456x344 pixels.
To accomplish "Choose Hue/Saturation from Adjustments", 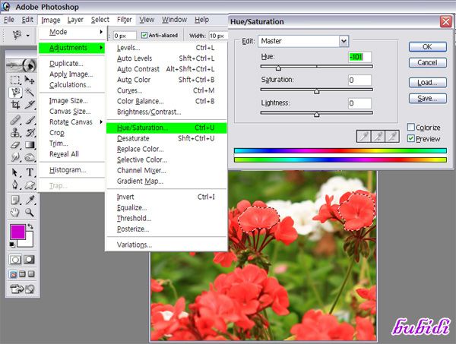I will 166,128.
